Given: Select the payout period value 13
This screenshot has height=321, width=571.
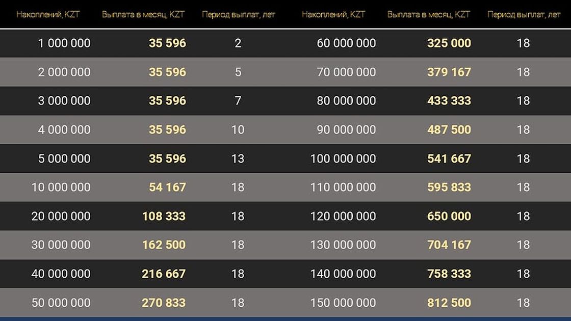Looking at the screenshot, I should 238,158.
